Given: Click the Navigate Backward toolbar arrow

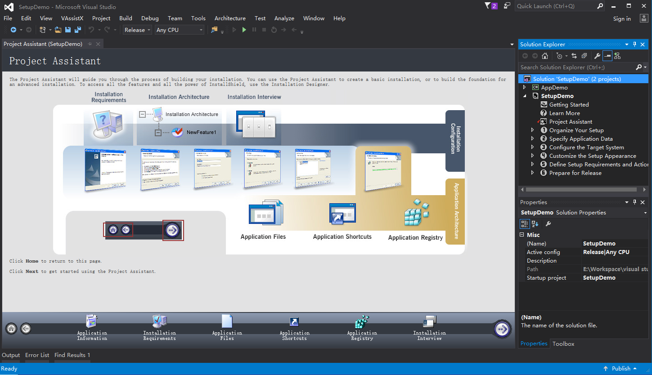Looking at the screenshot, I should point(13,30).
